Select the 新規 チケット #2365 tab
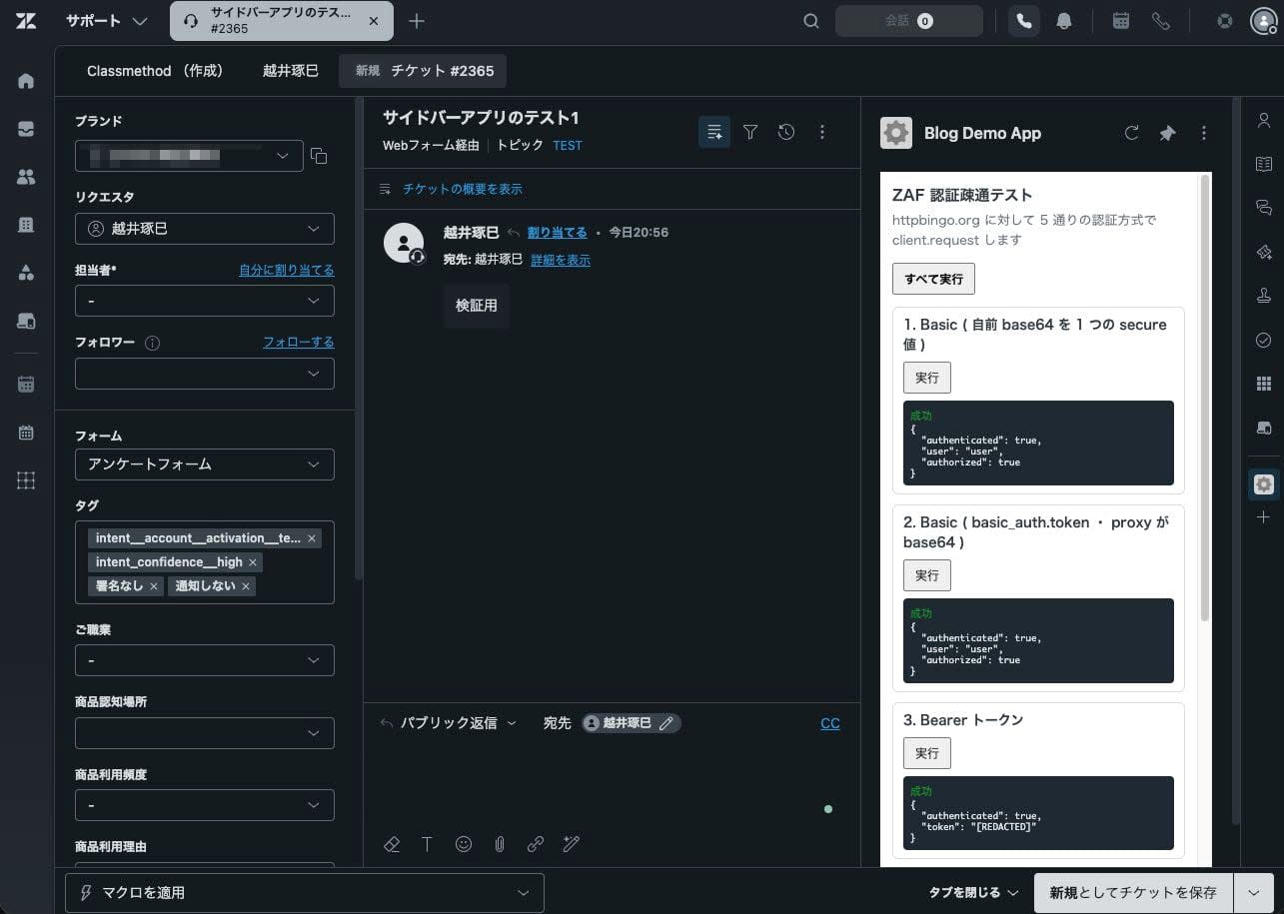The height and width of the screenshot is (914, 1284). [x=424, y=71]
